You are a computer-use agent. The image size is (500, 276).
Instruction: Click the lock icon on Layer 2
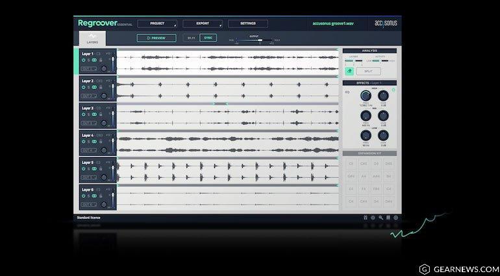tap(101, 87)
